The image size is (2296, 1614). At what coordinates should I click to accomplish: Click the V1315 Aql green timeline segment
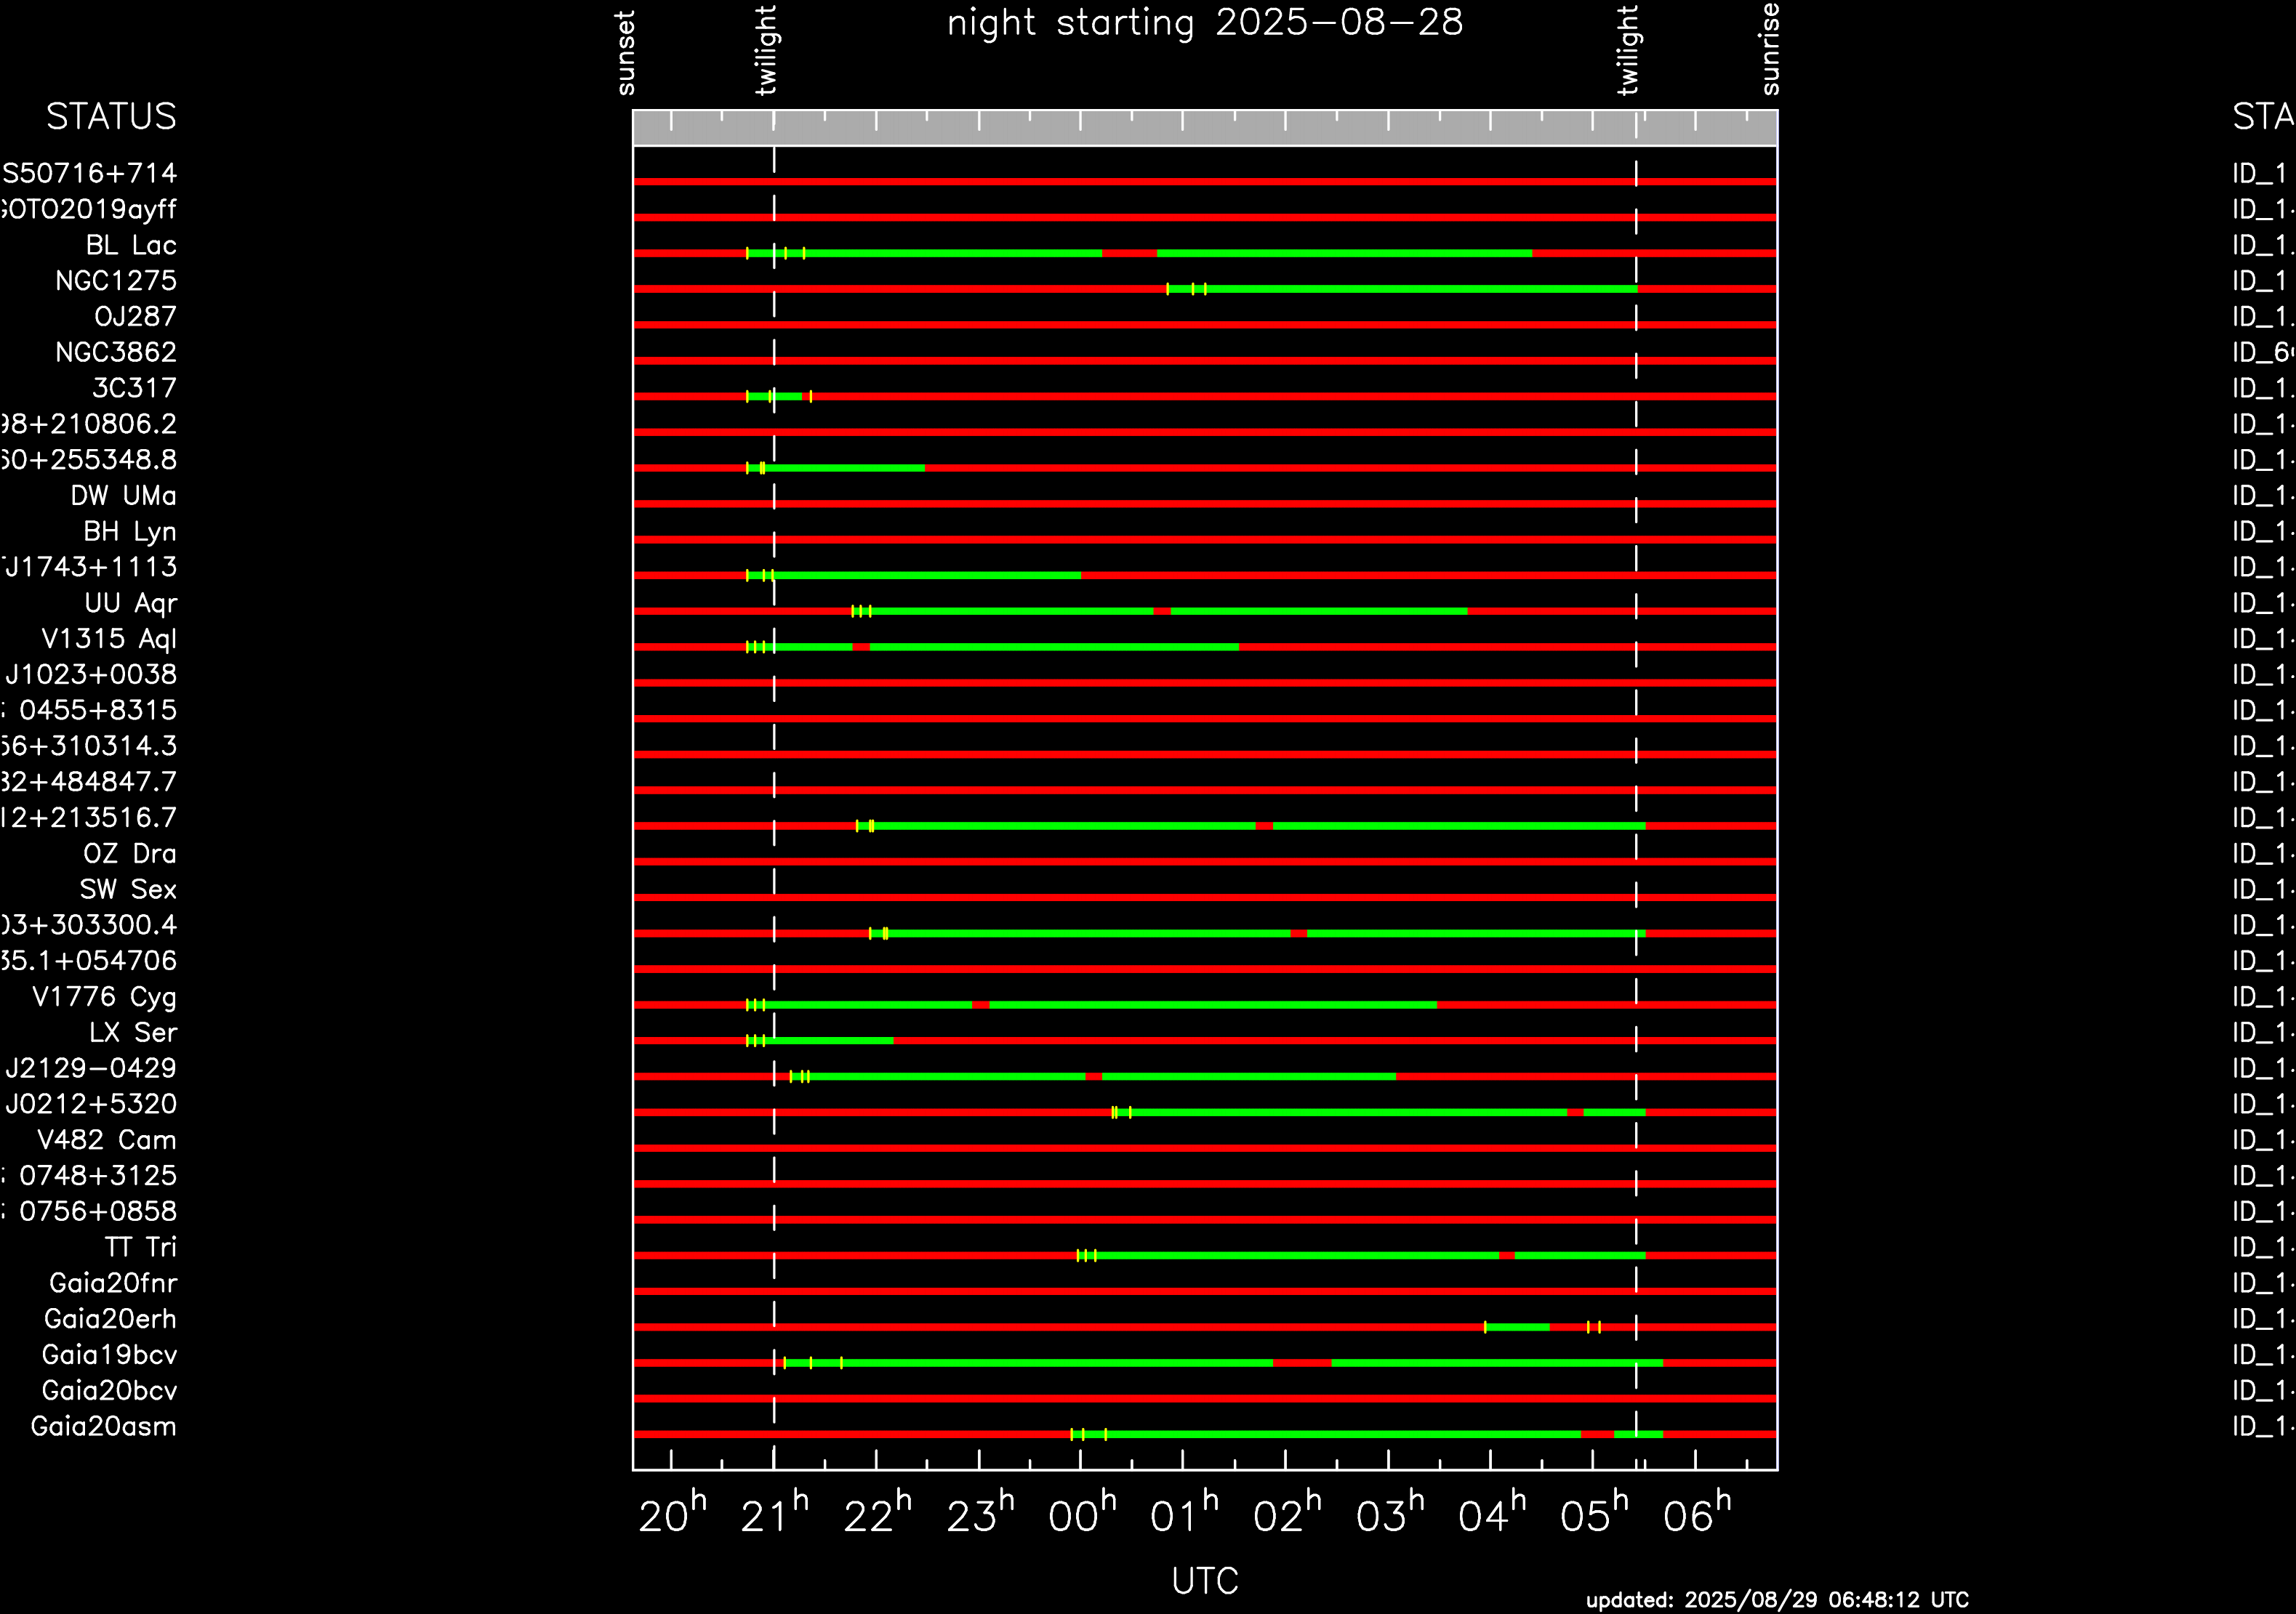coord(1050,647)
